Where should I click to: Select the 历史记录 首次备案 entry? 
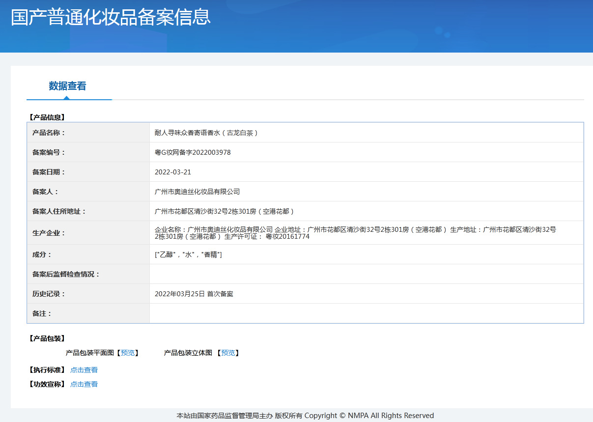point(195,293)
